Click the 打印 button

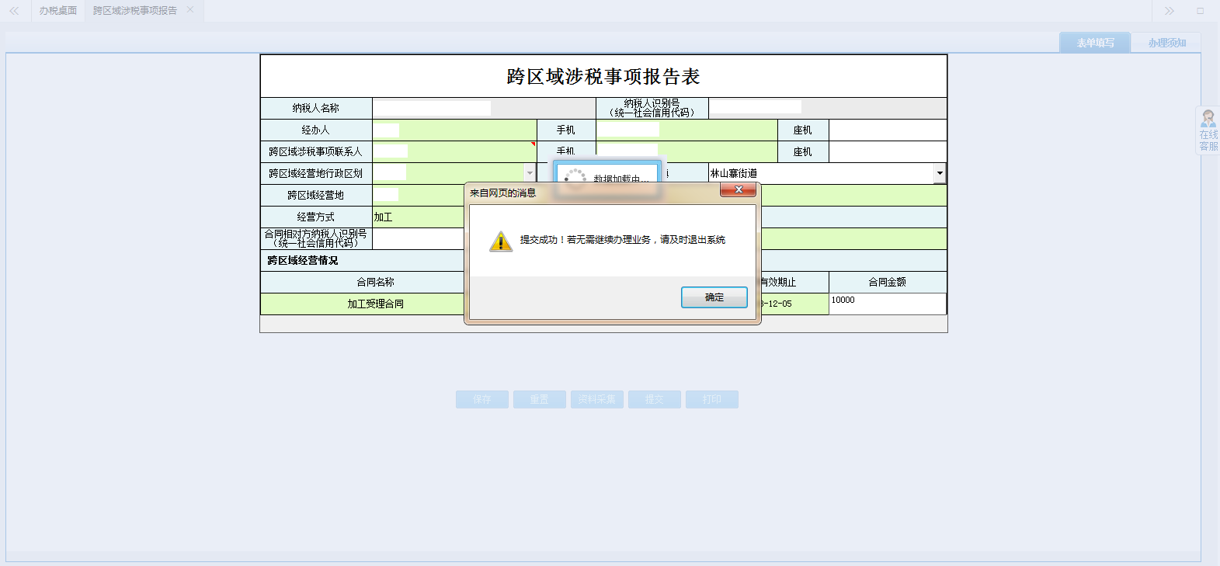coord(711,399)
